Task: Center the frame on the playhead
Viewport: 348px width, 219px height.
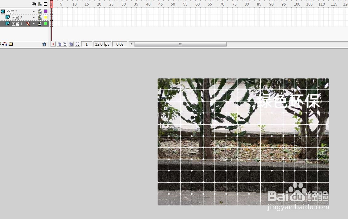Action: pos(53,44)
